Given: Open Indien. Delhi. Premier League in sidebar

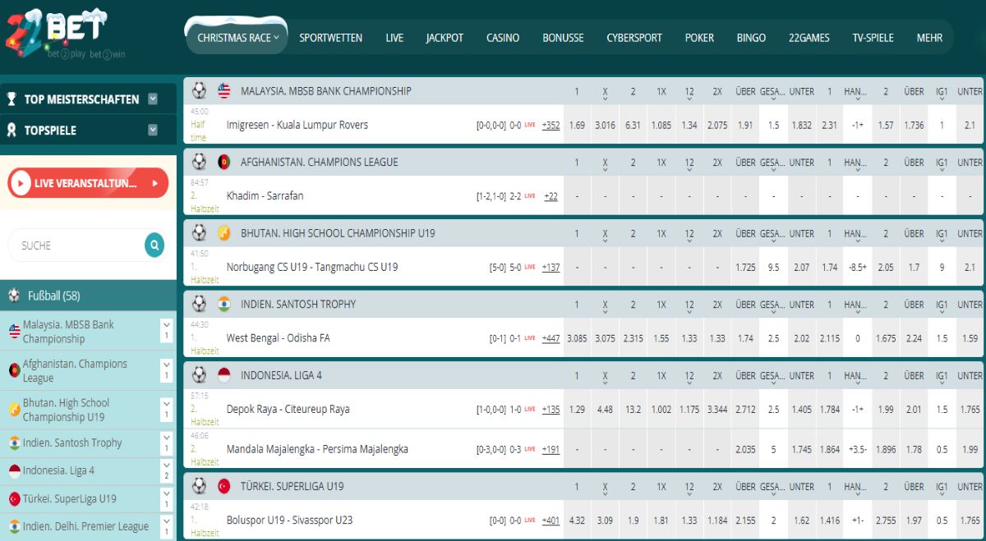Looking at the screenshot, I should click(85, 526).
